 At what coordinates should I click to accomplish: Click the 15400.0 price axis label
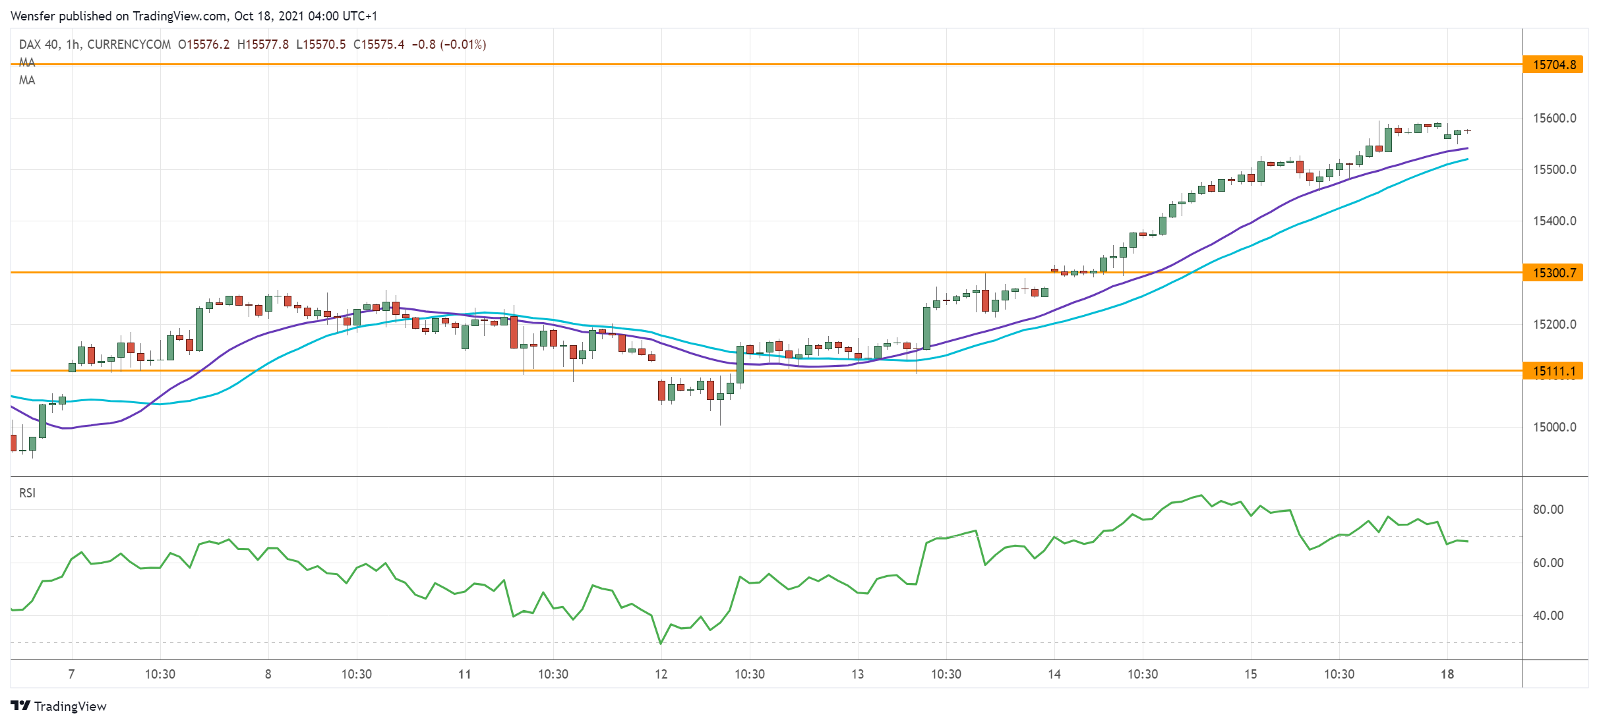(1554, 221)
